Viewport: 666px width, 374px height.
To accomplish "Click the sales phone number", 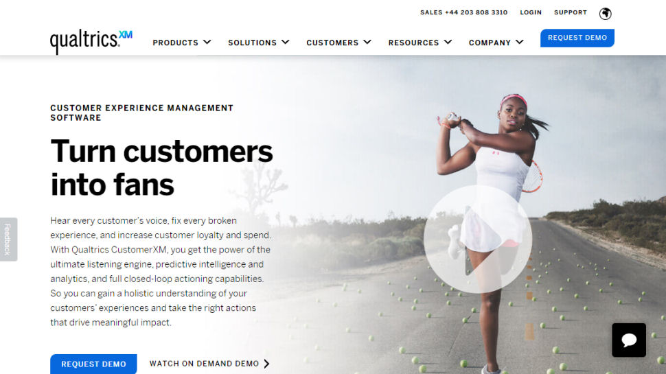I will (x=476, y=13).
